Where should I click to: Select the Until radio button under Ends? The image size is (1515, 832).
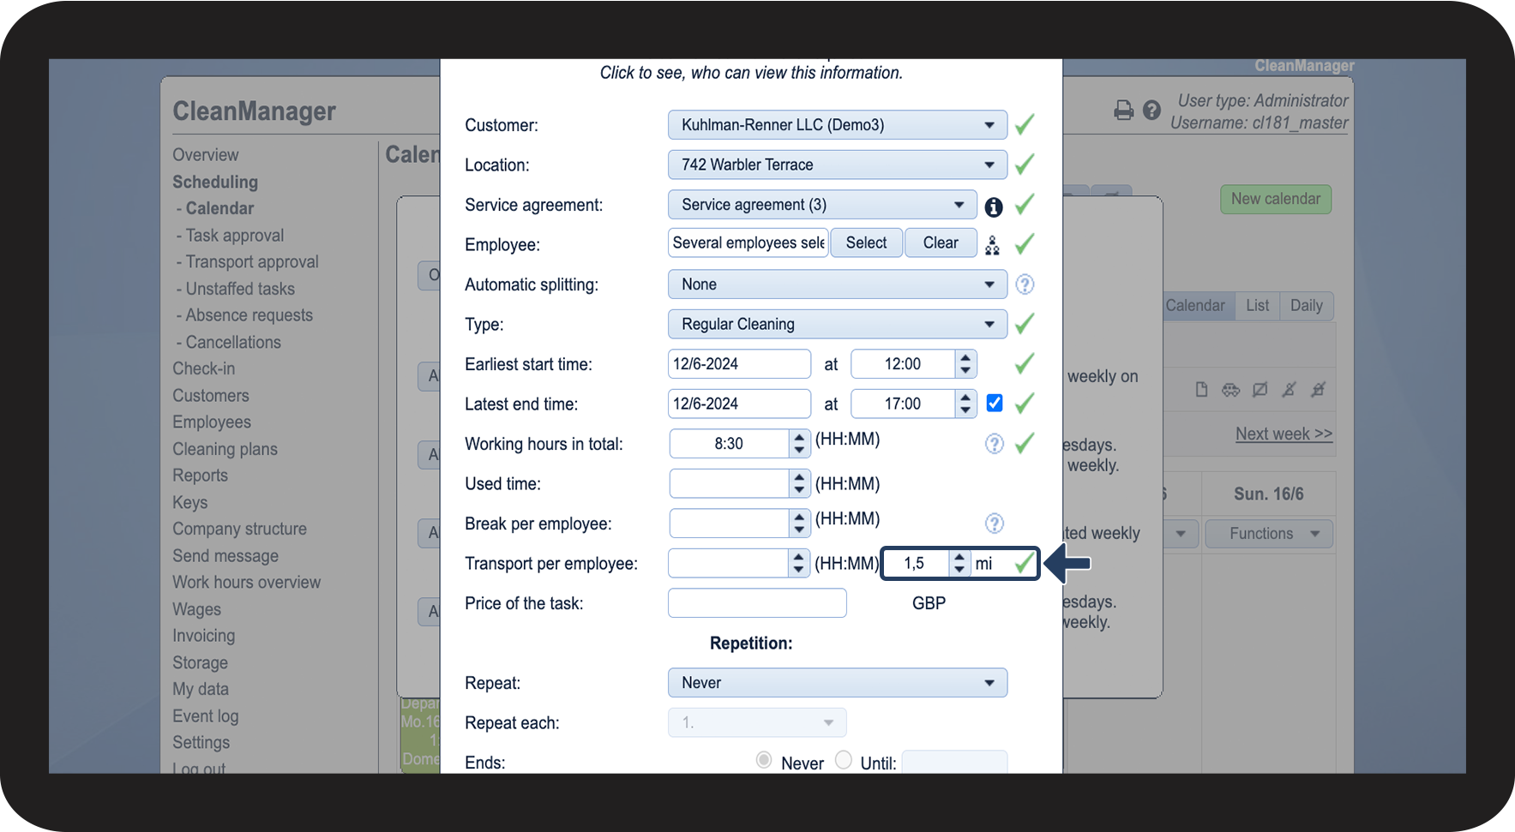click(844, 760)
